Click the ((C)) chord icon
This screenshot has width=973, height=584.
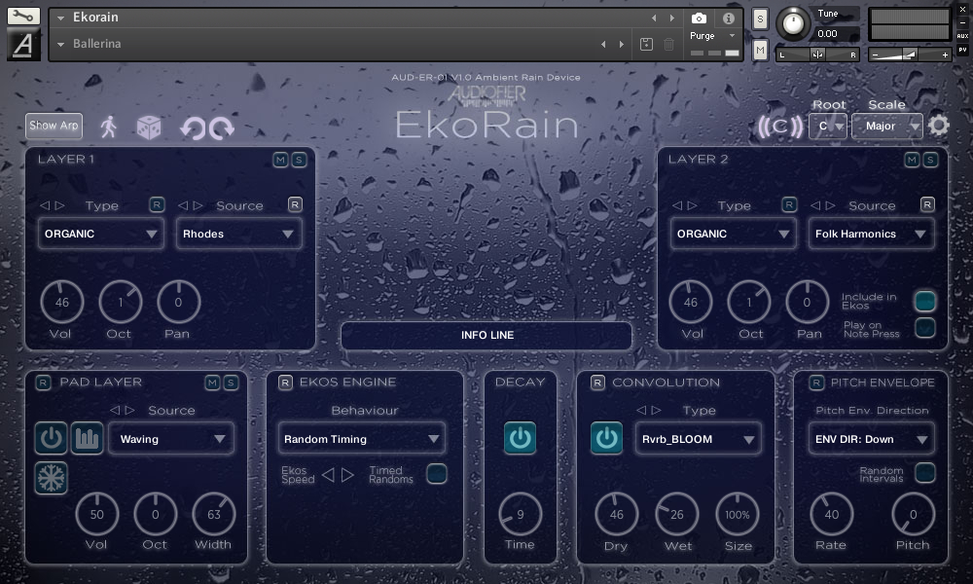(780, 127)
